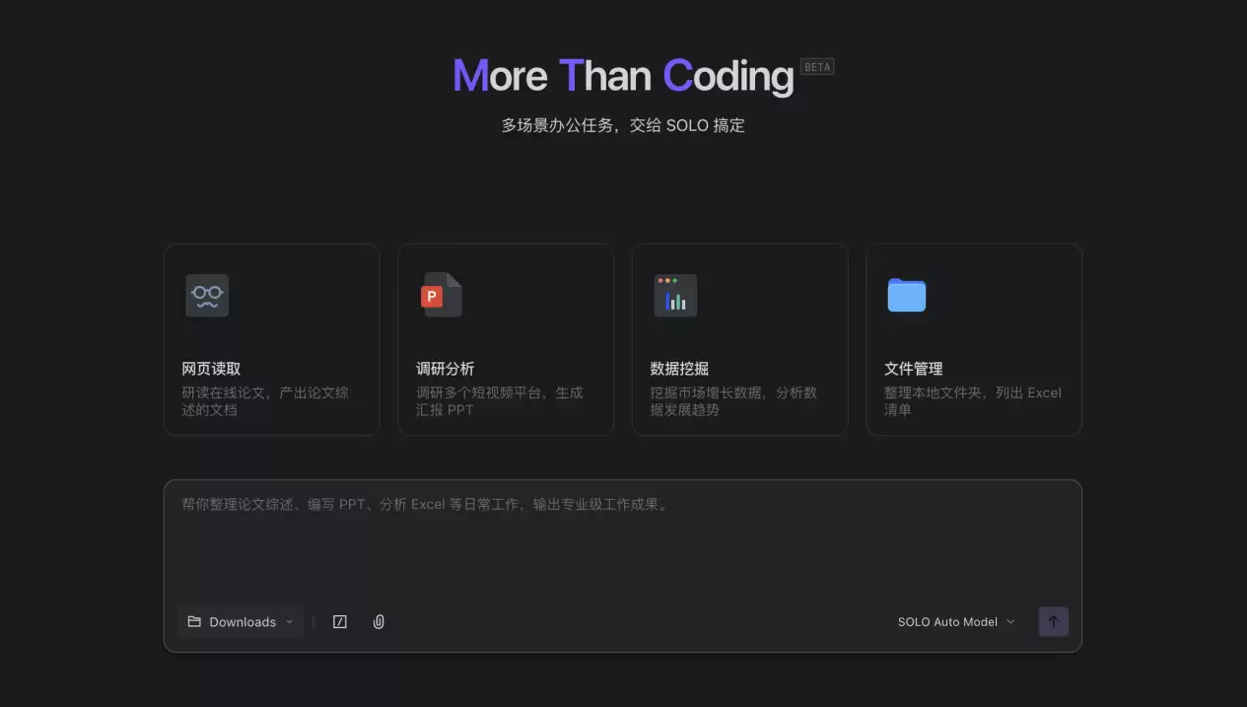This screenshot has height=707, width=1247.
Task: Select the 网页读取 card title
Action: tap(211, 369)
